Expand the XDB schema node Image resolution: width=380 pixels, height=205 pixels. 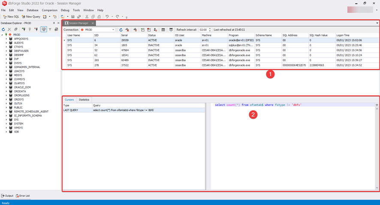[x=6, y=132]
